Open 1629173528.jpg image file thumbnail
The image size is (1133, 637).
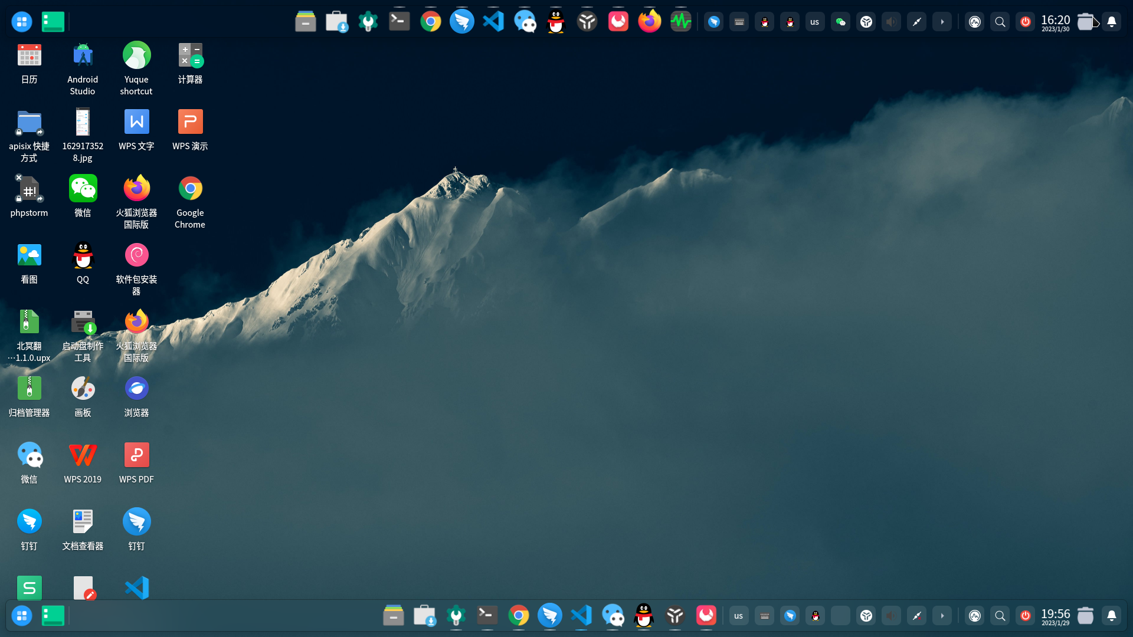pos(83,122)
